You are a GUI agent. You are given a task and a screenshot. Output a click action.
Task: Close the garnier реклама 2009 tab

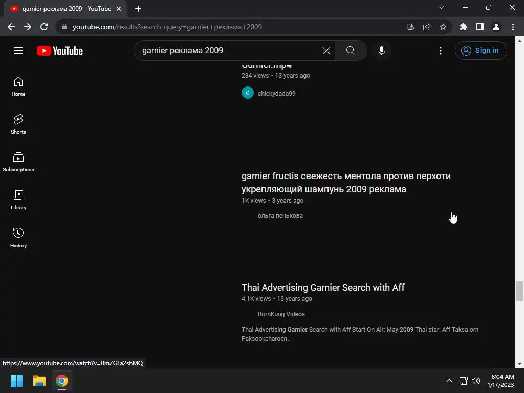[x=119, y=9]
